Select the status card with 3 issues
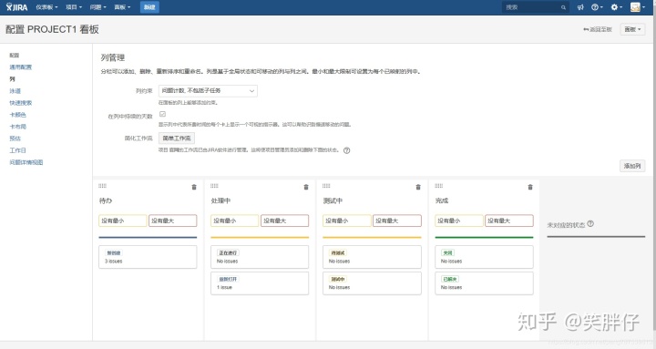Image resolution: width=656 pixels, height=349 pixels. point(148,257)
